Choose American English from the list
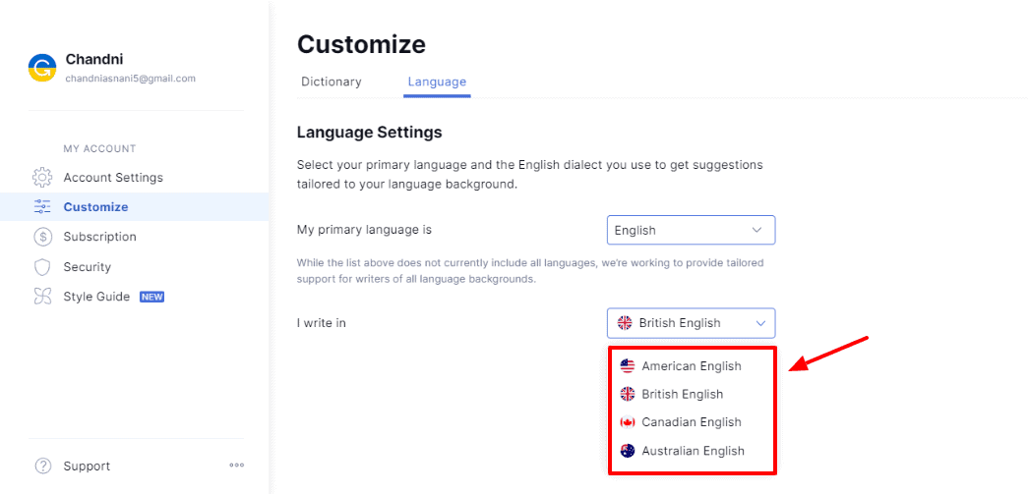 tap(691, 366)
